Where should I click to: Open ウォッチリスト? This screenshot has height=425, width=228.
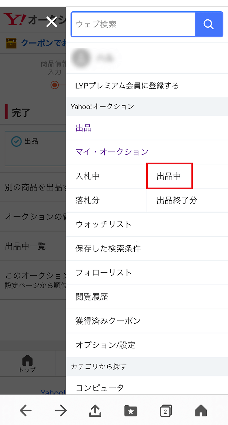pos(147,224)
